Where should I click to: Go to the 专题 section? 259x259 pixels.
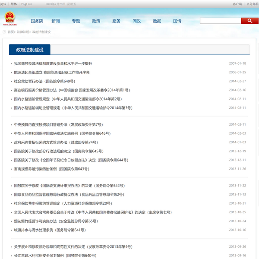pyautogui.click(x=76, y=21)
